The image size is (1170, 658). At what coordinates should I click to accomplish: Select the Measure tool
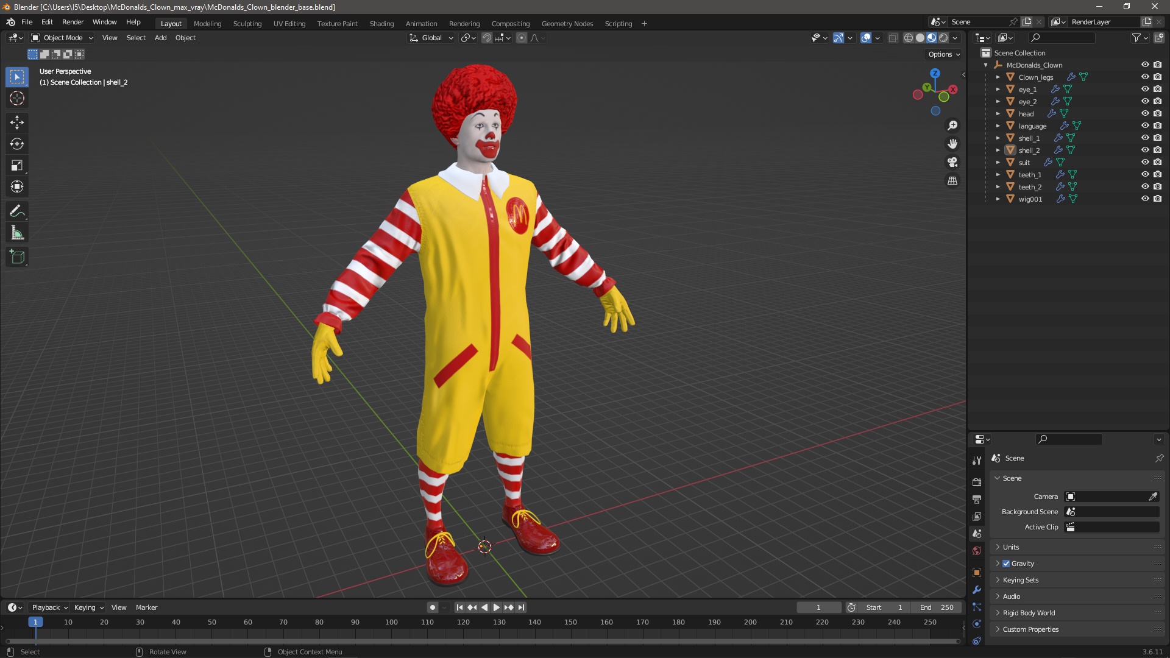[17, 233]
